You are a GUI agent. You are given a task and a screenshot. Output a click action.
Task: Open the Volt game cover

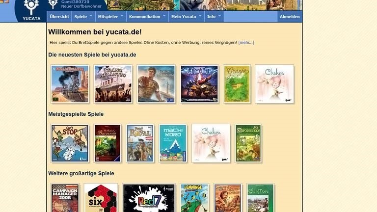pos(199,84)
